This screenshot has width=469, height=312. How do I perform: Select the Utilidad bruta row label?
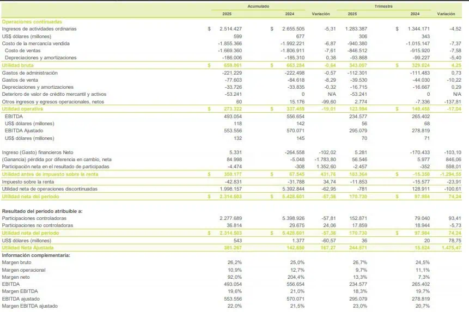[x=17, y=65]
